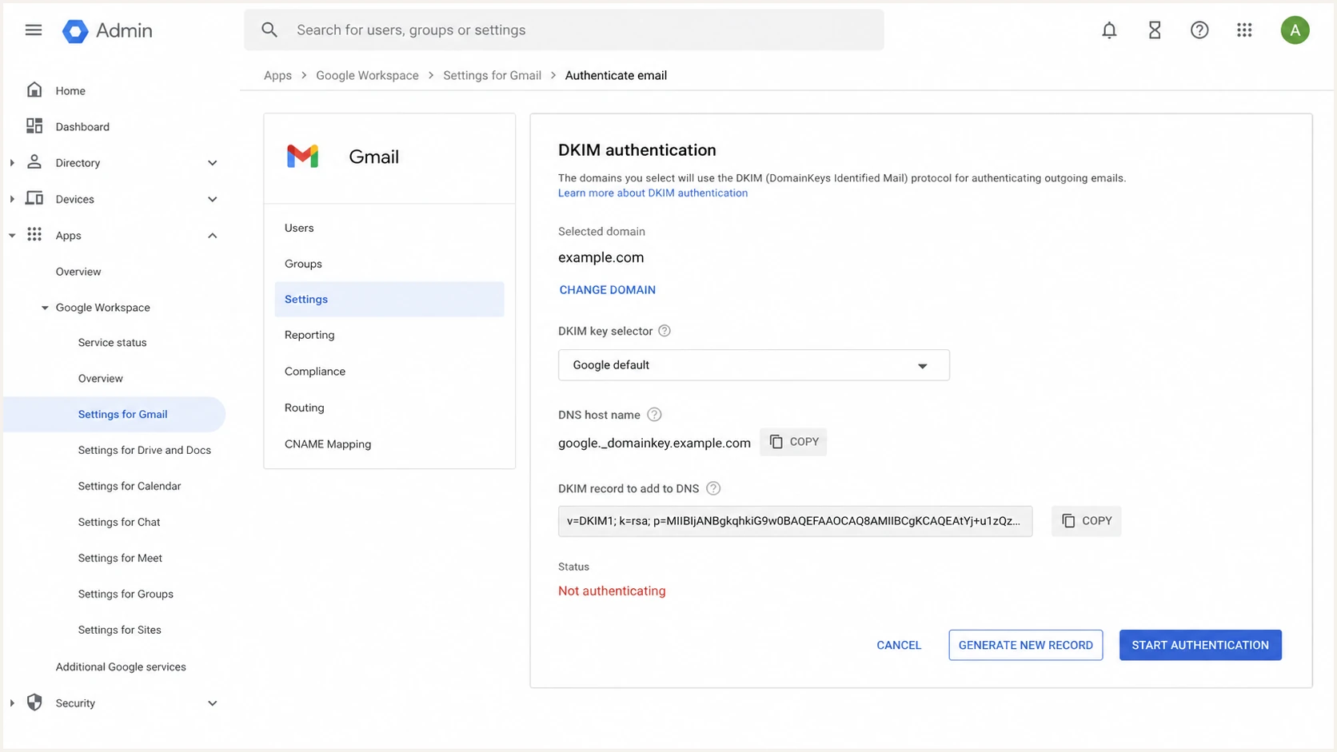Click the Gmail logo icon

pyautogui.click(x=303, y=157)
